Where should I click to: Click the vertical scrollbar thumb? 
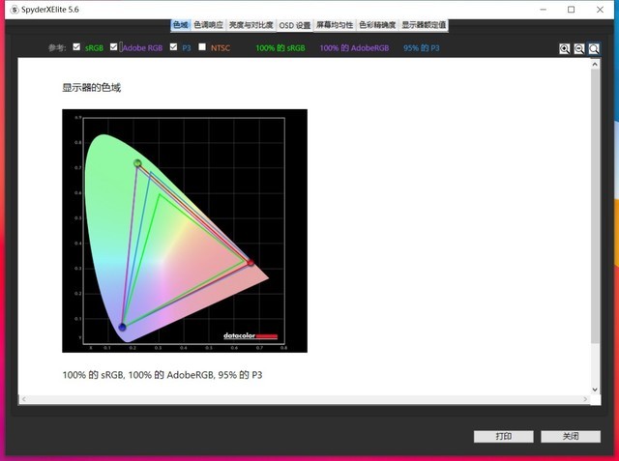[595, 205]
